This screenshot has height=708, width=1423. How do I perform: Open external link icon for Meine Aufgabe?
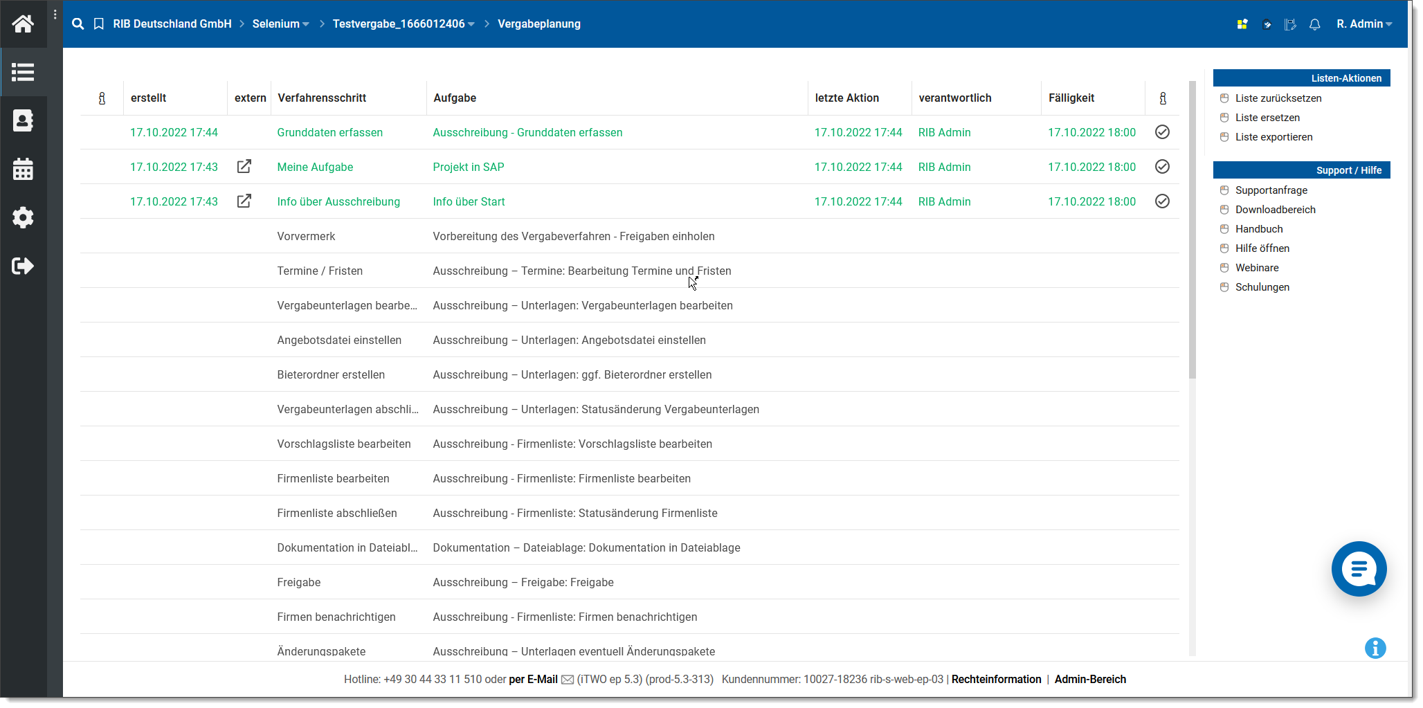(x=244, y=166)
